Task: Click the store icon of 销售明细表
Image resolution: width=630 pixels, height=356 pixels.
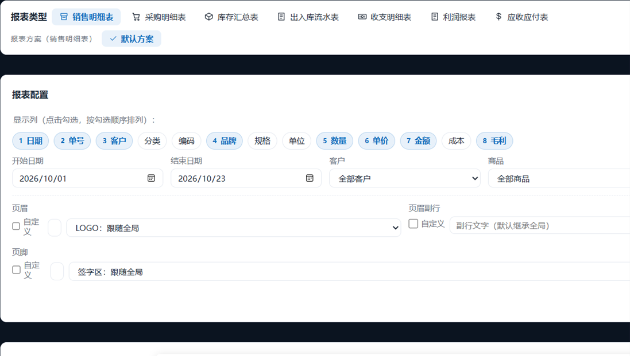Action: pyautogui.click(x=64, y=17)
